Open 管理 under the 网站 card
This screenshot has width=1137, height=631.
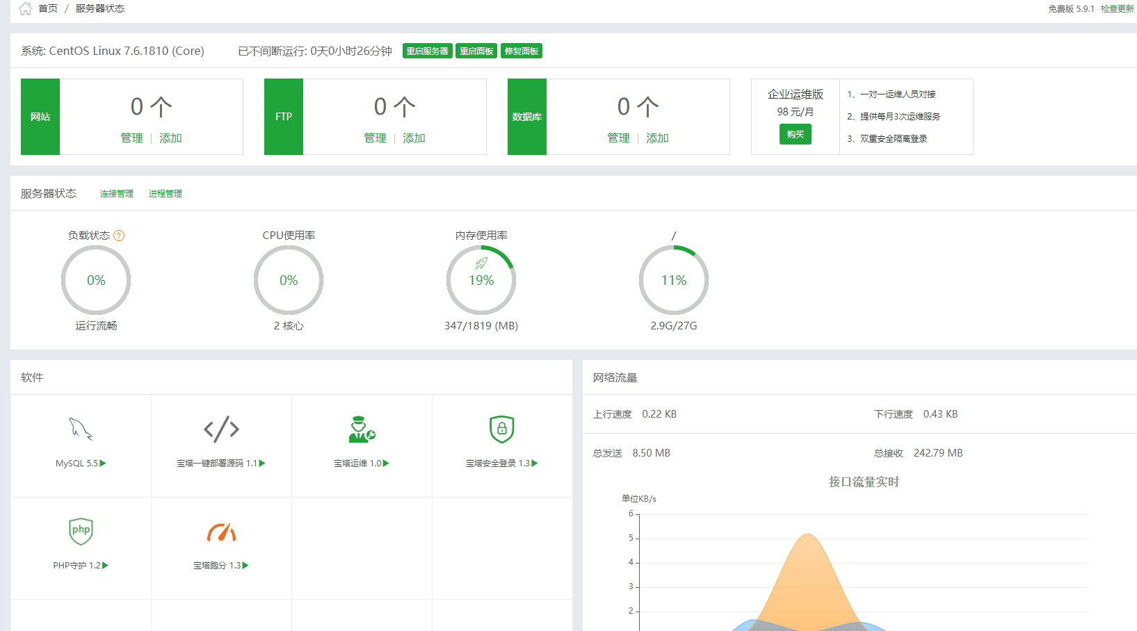tap(131, 138)
